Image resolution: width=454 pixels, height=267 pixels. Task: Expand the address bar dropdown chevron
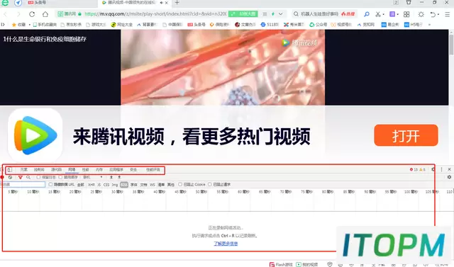coord(281,14)
